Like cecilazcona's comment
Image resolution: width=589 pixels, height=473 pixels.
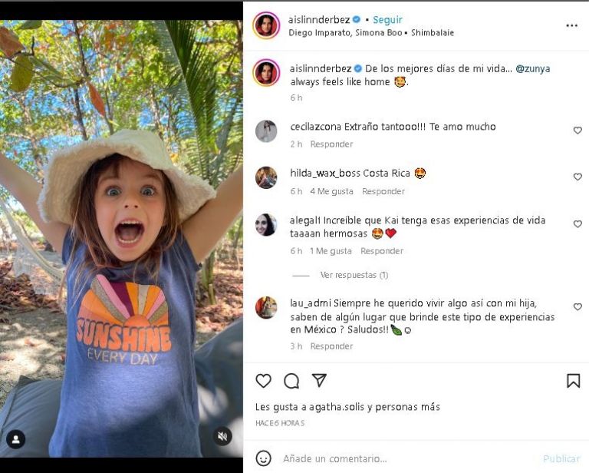[577, 131]
